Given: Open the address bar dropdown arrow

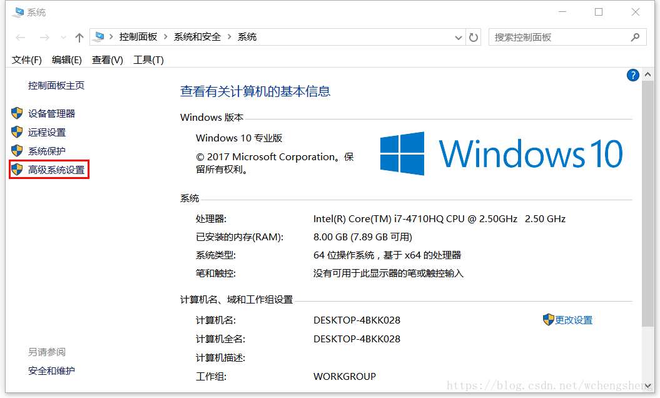Looking at the screenshot, I should pos(459,37).
